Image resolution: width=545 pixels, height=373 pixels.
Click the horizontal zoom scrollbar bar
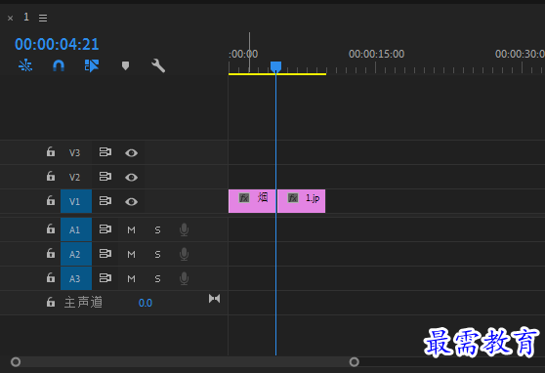185,362
